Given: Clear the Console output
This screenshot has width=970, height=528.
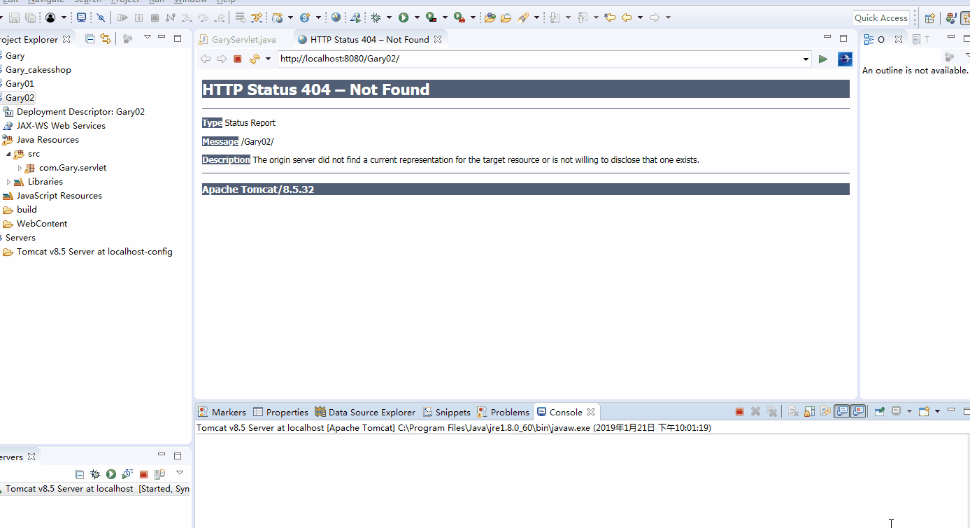Looking at the screenshot, I should click(x=793, y=412).
